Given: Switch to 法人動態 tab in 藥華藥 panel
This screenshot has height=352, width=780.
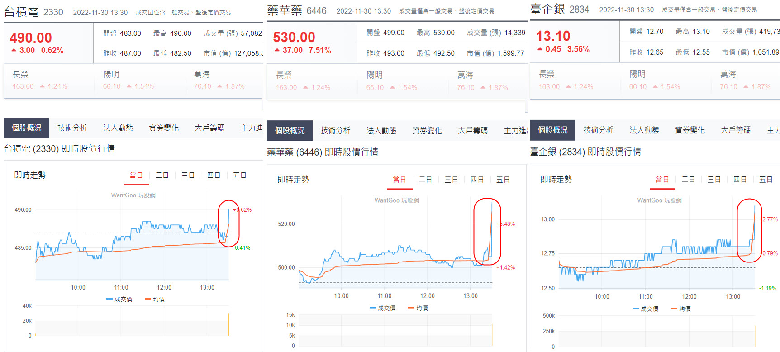Looking at the screenshot, I should 381,131.
